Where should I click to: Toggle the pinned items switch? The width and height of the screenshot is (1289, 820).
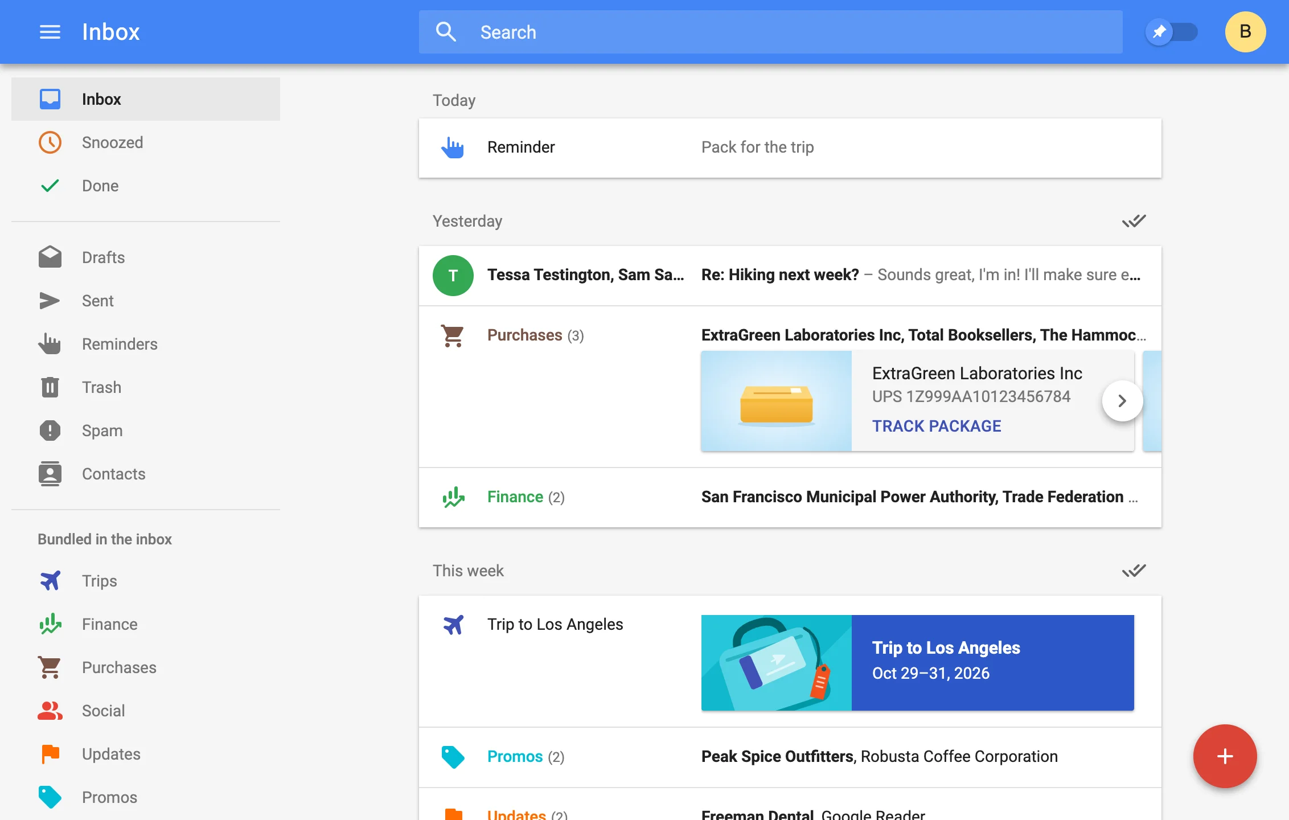[x=1172, y=32]
